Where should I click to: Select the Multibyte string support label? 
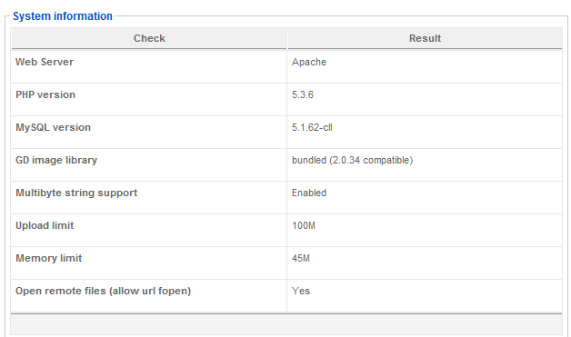click(76, 193)
